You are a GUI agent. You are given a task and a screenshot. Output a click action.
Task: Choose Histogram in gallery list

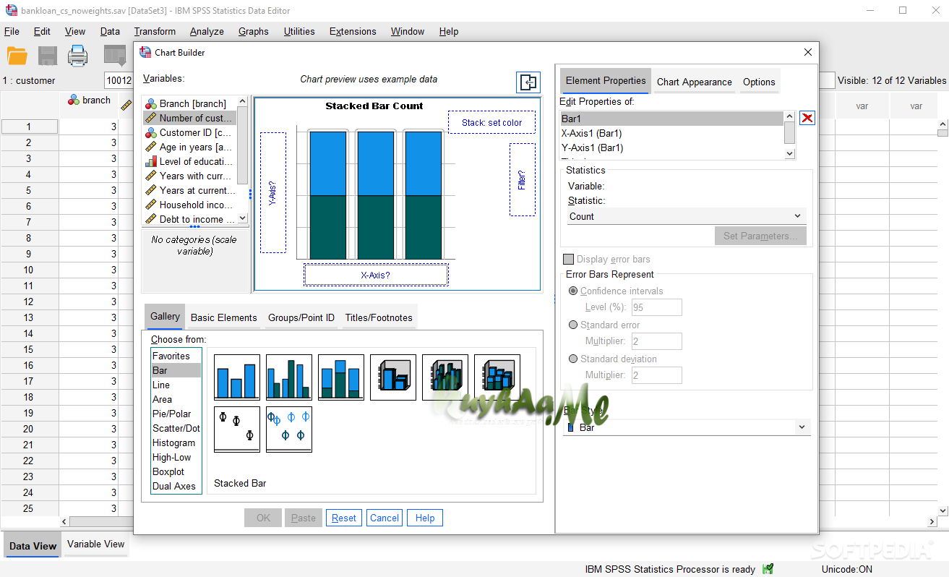click(176, 443)
